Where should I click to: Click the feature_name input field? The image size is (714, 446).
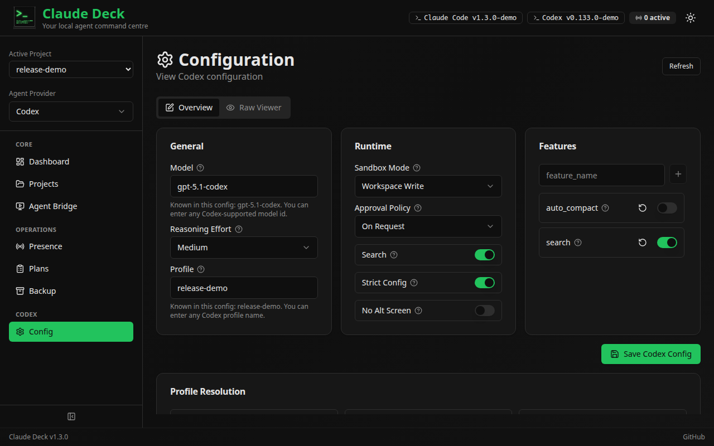(x=602, y=175)
